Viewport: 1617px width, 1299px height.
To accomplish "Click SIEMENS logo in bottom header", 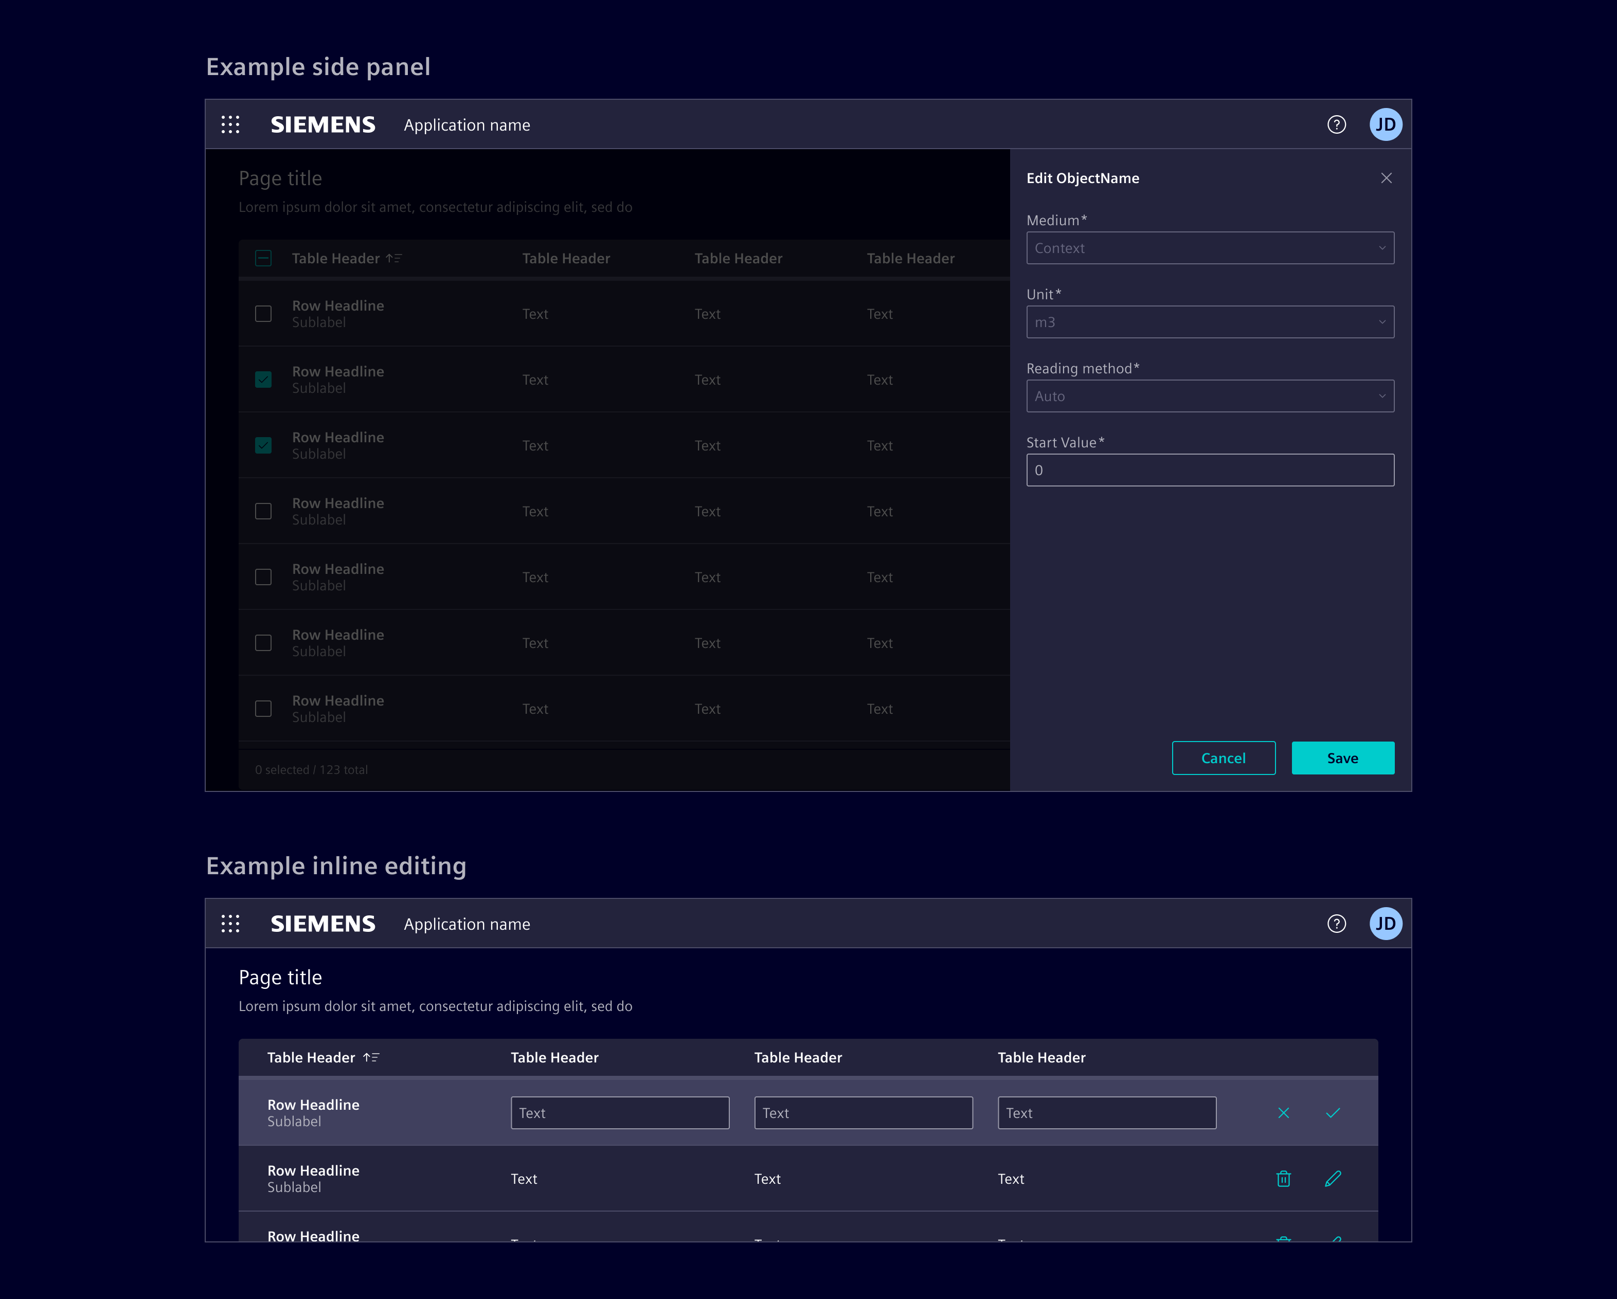I will click(322, 923).
